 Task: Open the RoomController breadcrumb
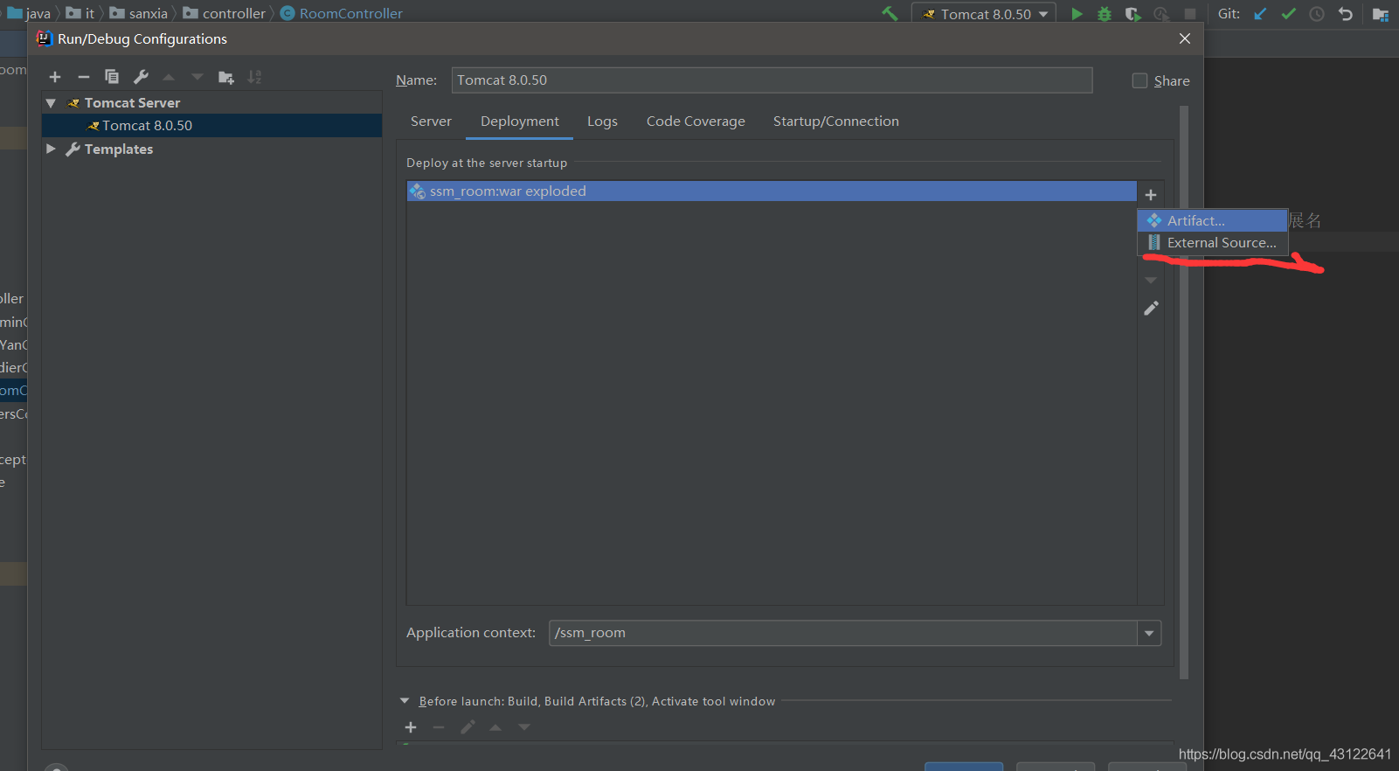[x=342, y=13]
